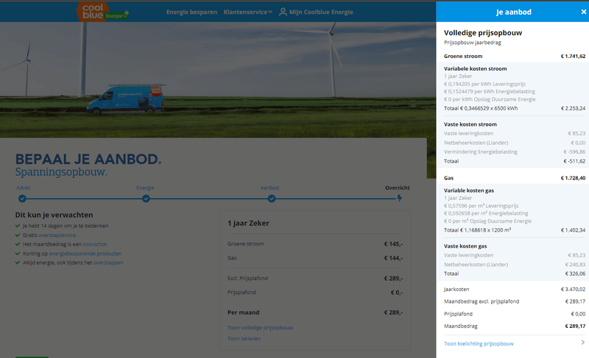Select the Aanbod step checkmark
589x358 pixels.
click(272, 198)
